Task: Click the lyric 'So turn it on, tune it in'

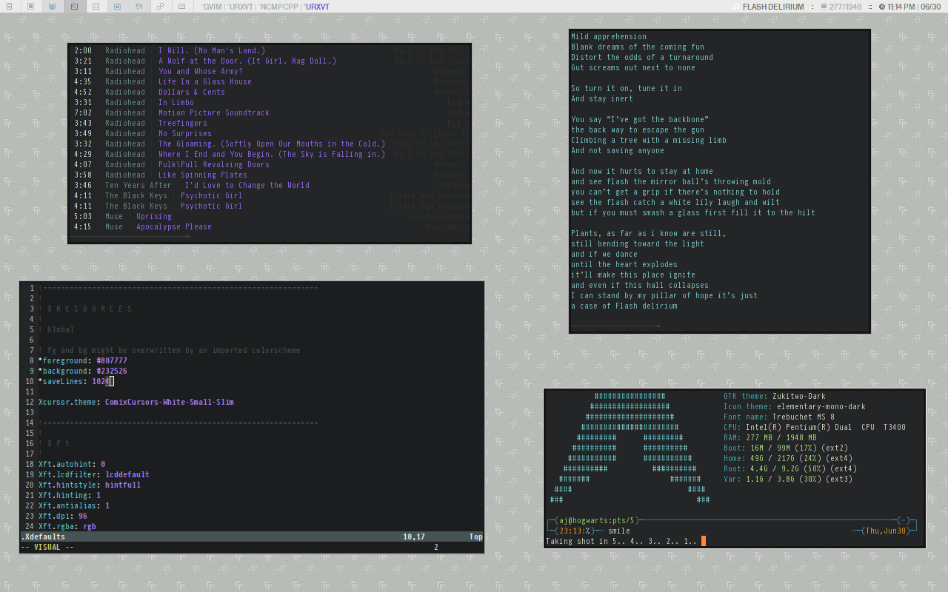Action: point(627,88)
